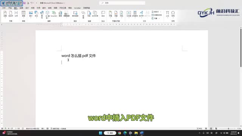
Task: Click the Undo button in title bar
Action: coord(31,3)
